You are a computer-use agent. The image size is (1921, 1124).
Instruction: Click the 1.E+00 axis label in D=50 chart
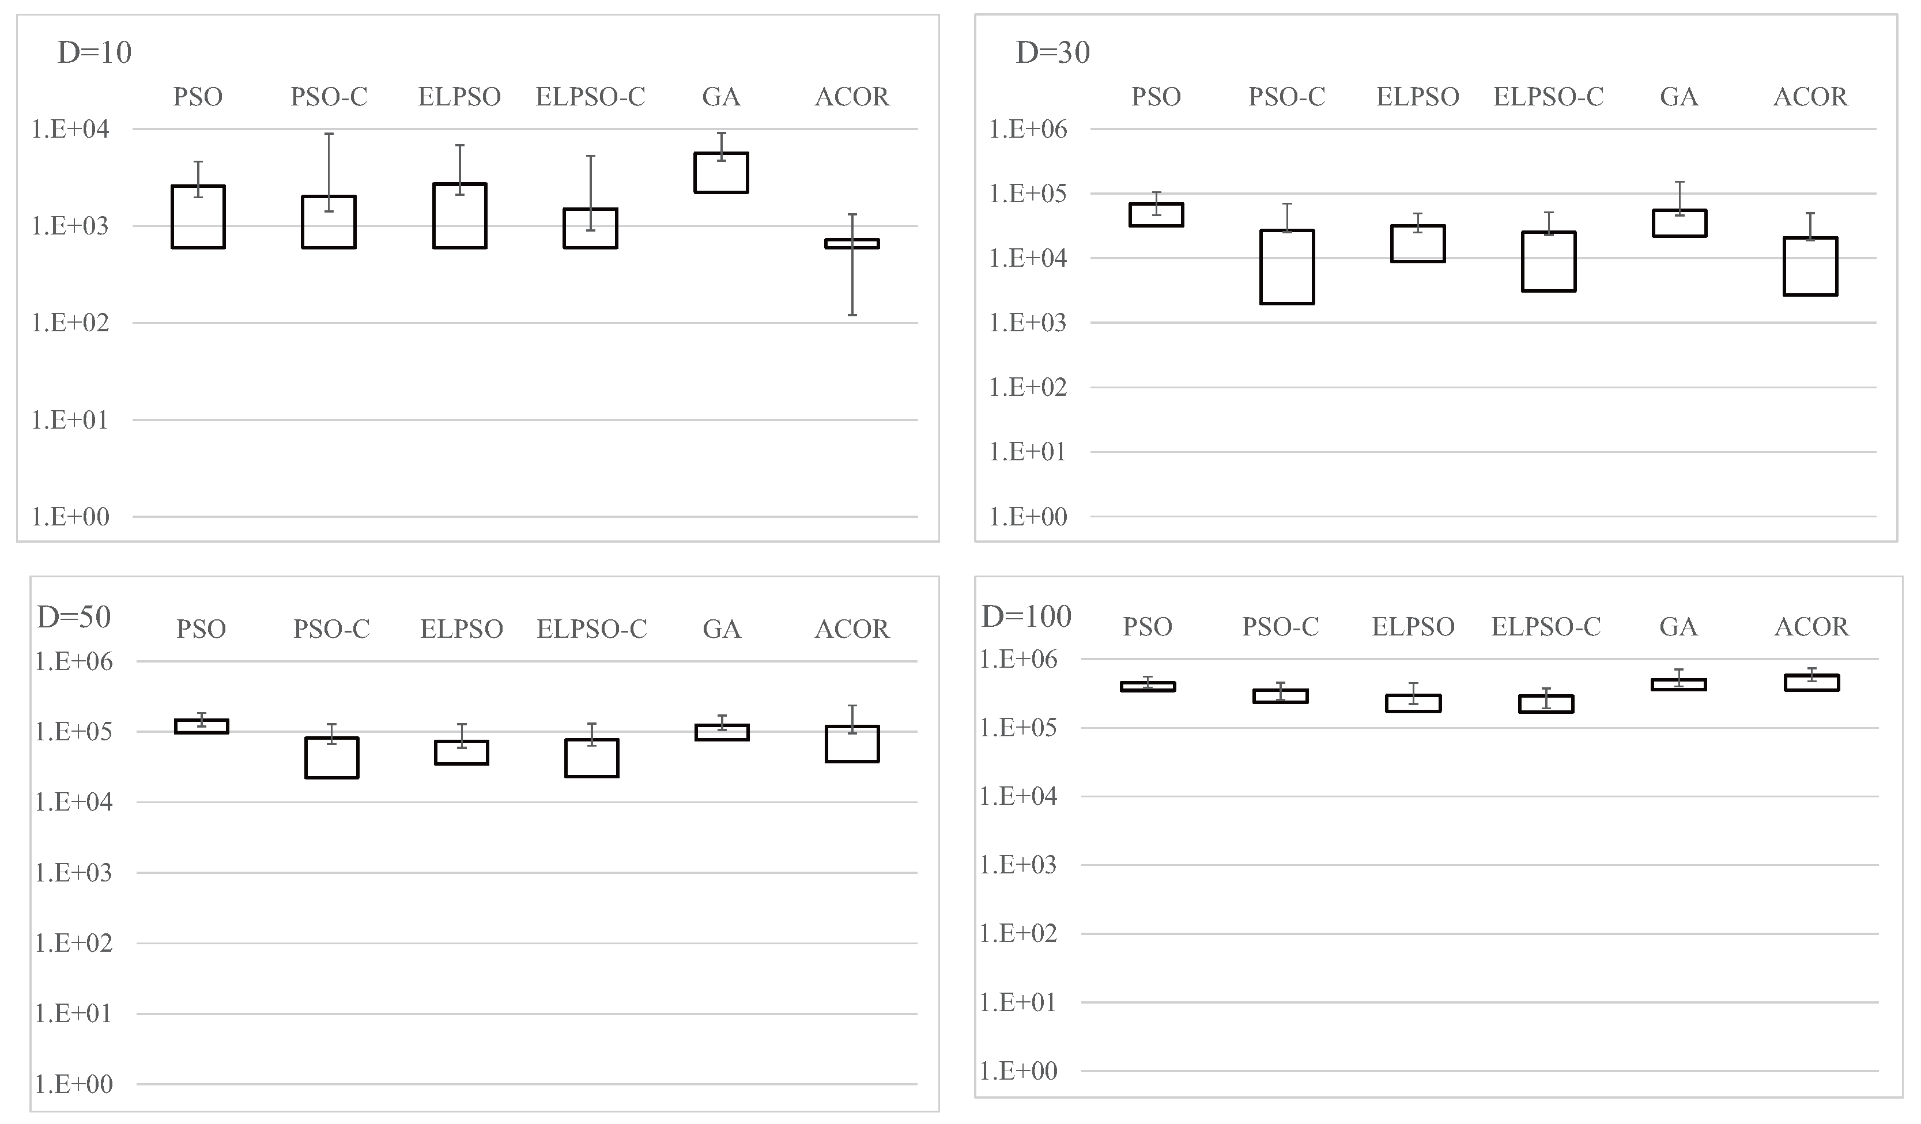74,1084
